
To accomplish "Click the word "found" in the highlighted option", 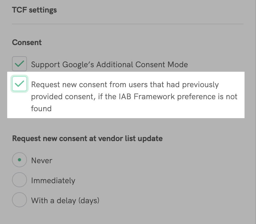I will click(41, 109).
